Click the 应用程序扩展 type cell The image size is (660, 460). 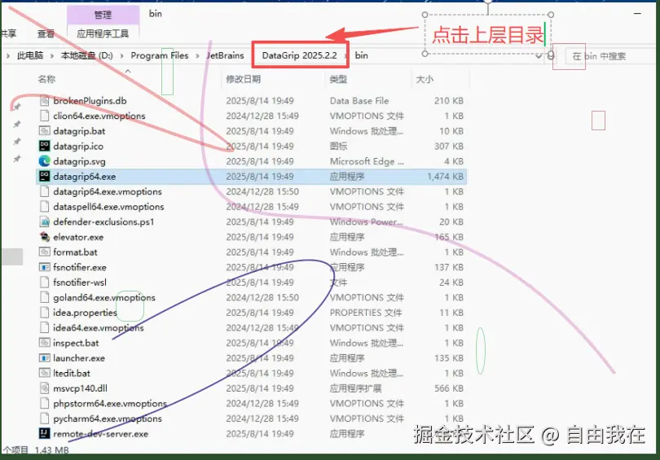coord(355,388)
